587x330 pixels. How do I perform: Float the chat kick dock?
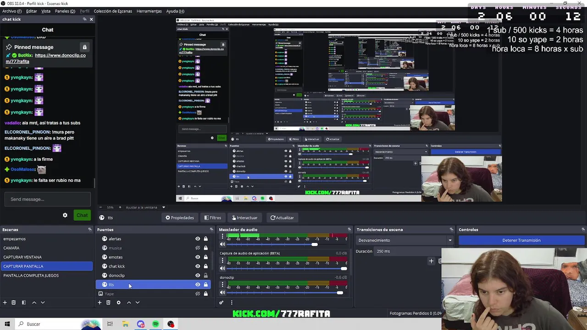click(x=84, y=19)
